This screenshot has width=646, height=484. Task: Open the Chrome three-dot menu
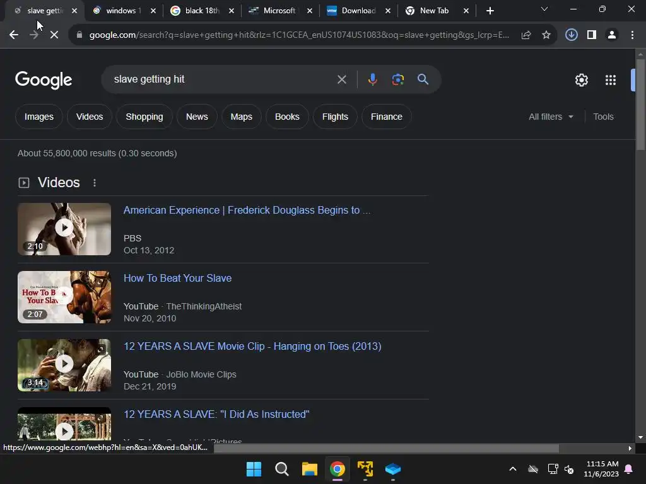(632, 35)
